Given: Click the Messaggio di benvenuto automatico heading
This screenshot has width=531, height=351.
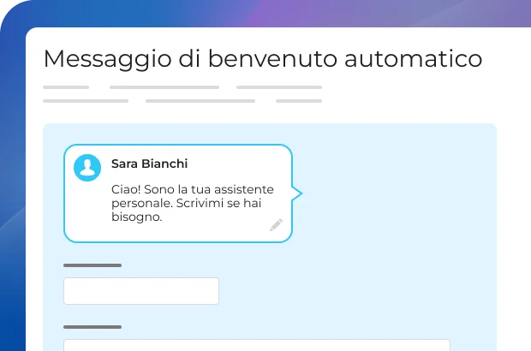Looking at the screenshot, I should click(262, 59).
